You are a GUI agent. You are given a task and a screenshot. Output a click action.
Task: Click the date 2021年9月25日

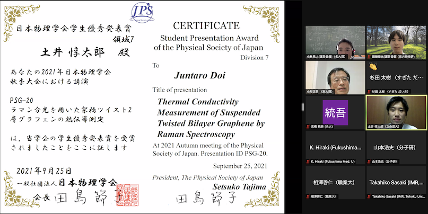point(44,171)
